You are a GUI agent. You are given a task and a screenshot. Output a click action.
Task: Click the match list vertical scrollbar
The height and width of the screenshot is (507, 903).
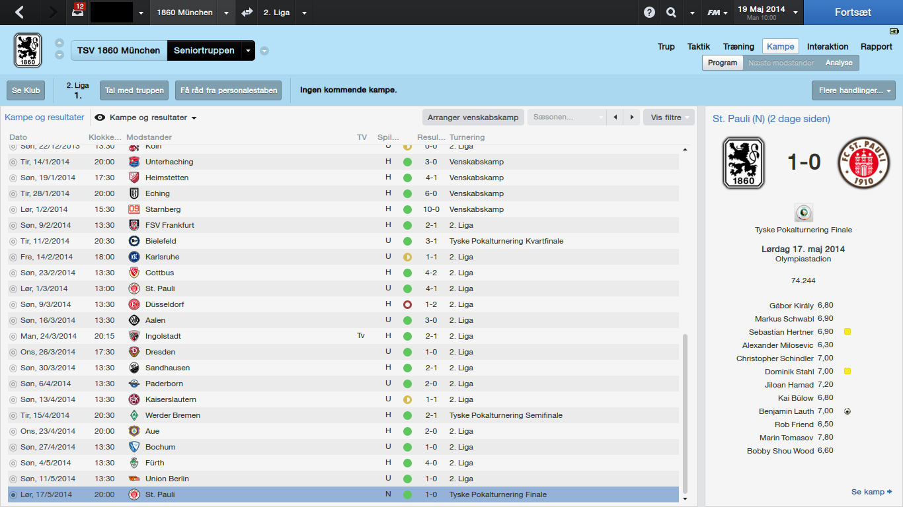point(685,413)
